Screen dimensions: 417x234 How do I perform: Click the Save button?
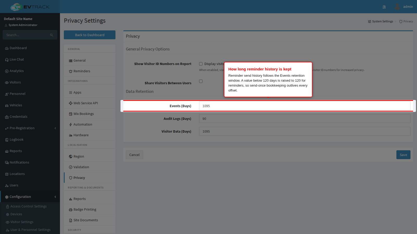pos(403,155)
